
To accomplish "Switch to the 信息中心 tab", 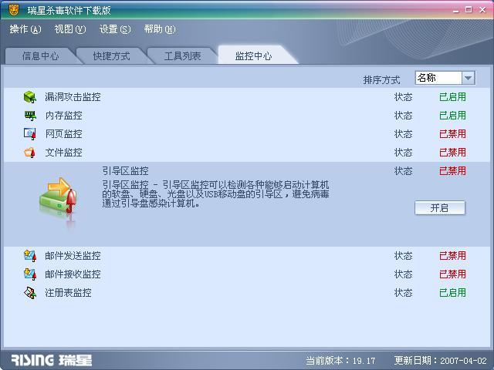I will (x=40, y=56).
